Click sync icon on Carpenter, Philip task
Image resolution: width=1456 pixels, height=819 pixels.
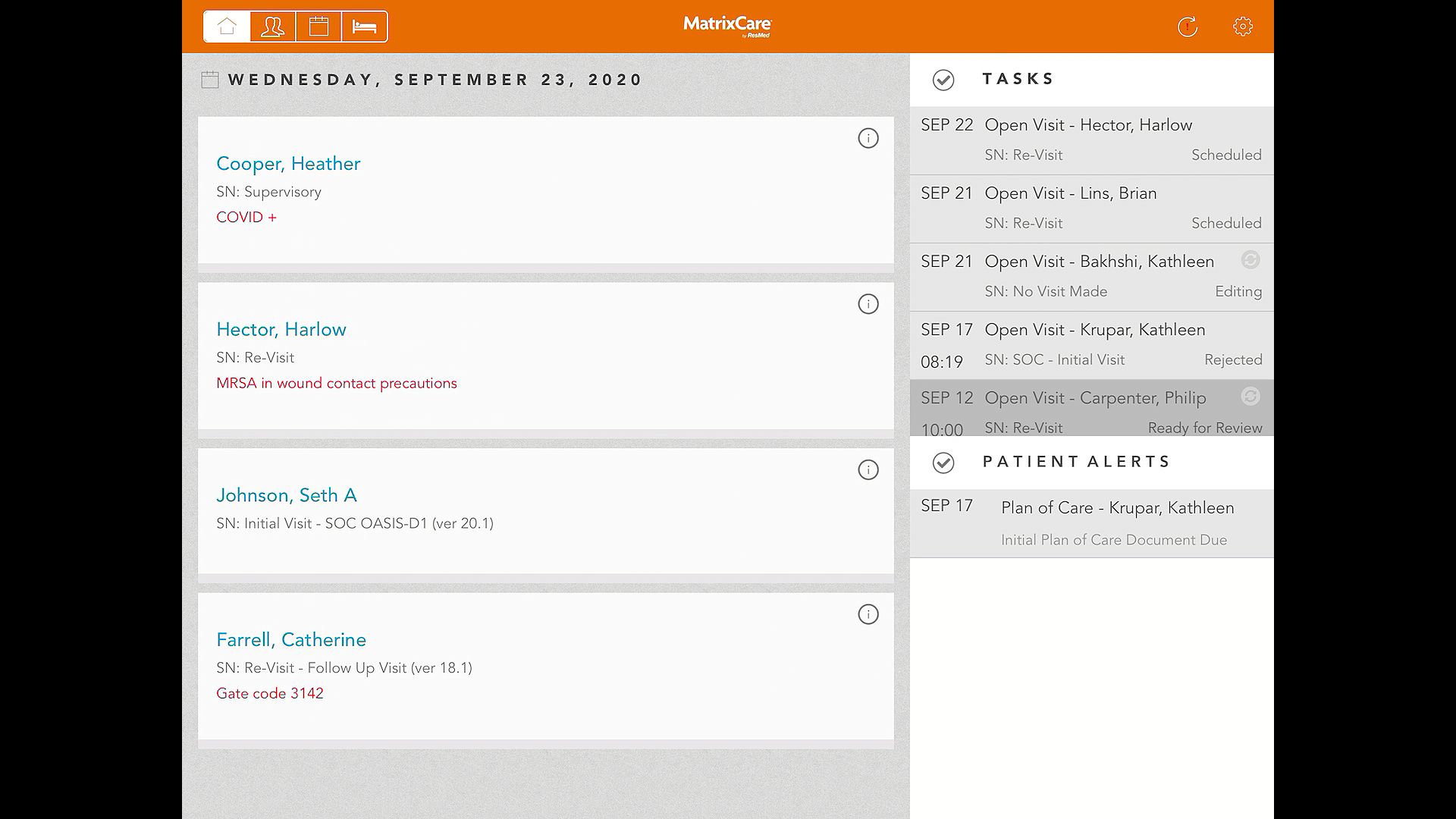(1250, 396)
